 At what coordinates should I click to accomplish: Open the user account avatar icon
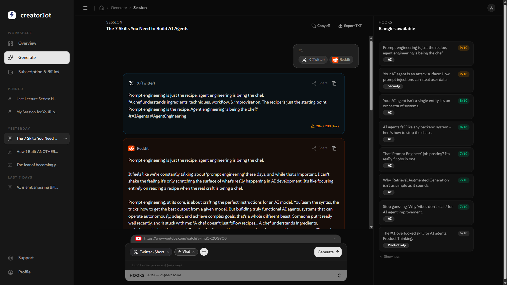(x=491, y=8)
